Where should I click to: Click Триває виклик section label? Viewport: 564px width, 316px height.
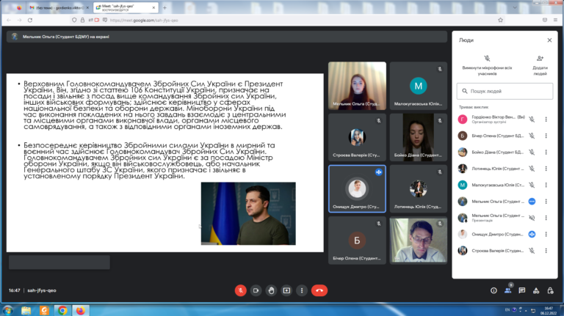tap(474, 107)
